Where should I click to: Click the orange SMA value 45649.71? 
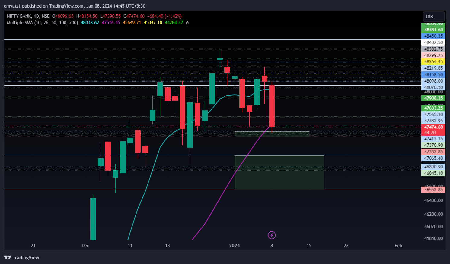(132, 23)
